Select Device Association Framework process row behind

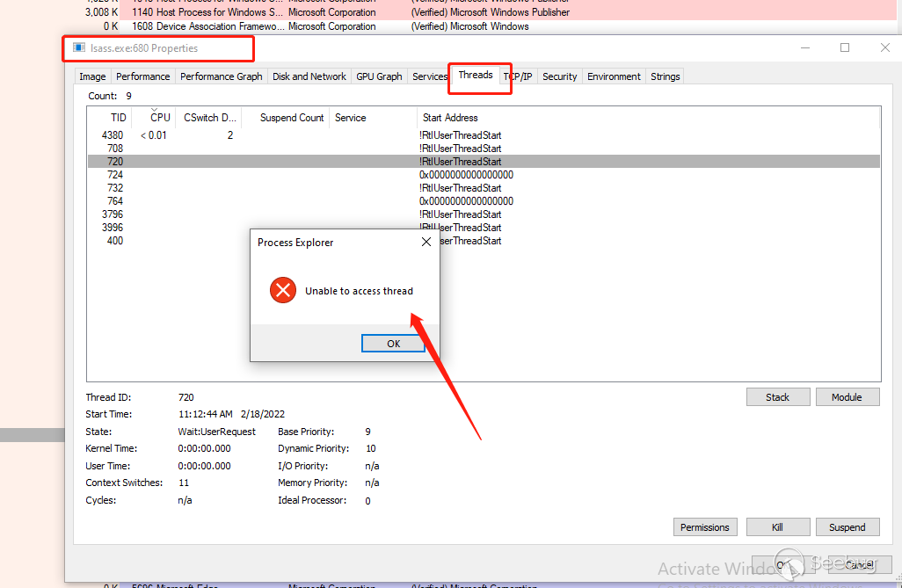coord(448,26)
